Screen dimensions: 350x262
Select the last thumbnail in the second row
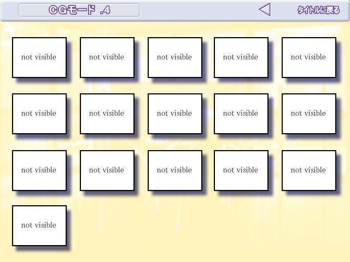point(308,114)
